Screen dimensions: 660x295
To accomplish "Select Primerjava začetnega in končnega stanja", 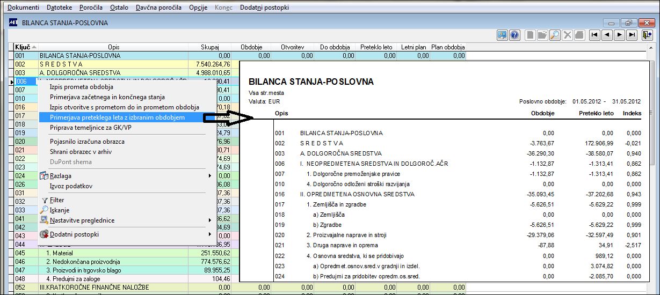I will [107, 97].
